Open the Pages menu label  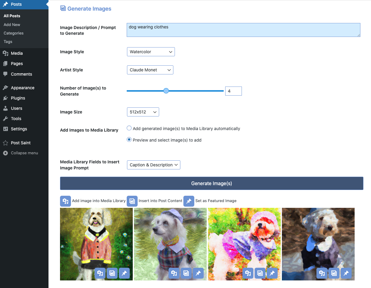point(17,64)
